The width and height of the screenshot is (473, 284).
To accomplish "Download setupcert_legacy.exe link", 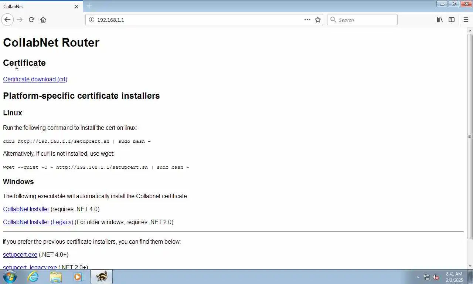I will click(30, 267).
